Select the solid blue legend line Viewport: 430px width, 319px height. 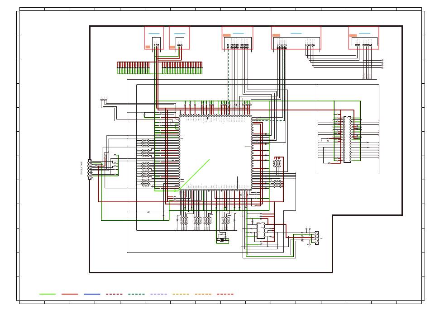click(x=92, y=294)
